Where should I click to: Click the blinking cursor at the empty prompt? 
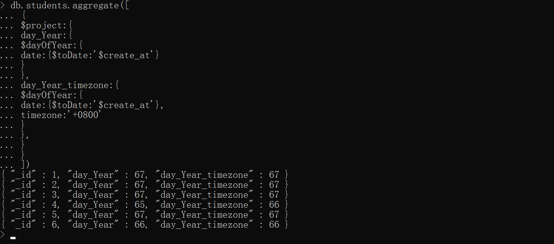click(x=13, y=238)
